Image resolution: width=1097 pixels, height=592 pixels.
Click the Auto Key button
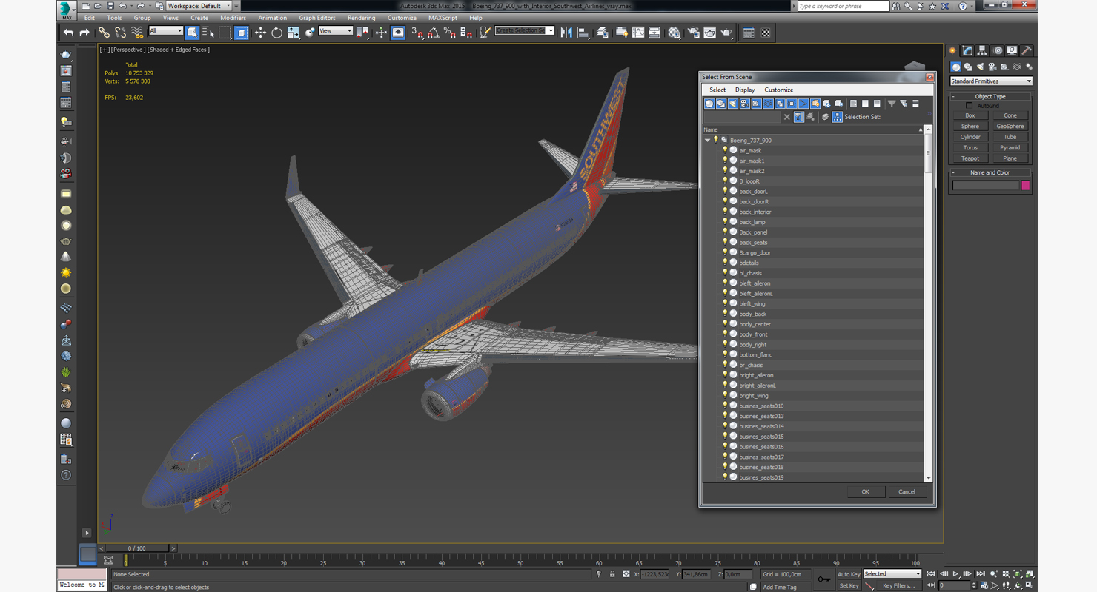pyautogui.click(x=849, y=574)
